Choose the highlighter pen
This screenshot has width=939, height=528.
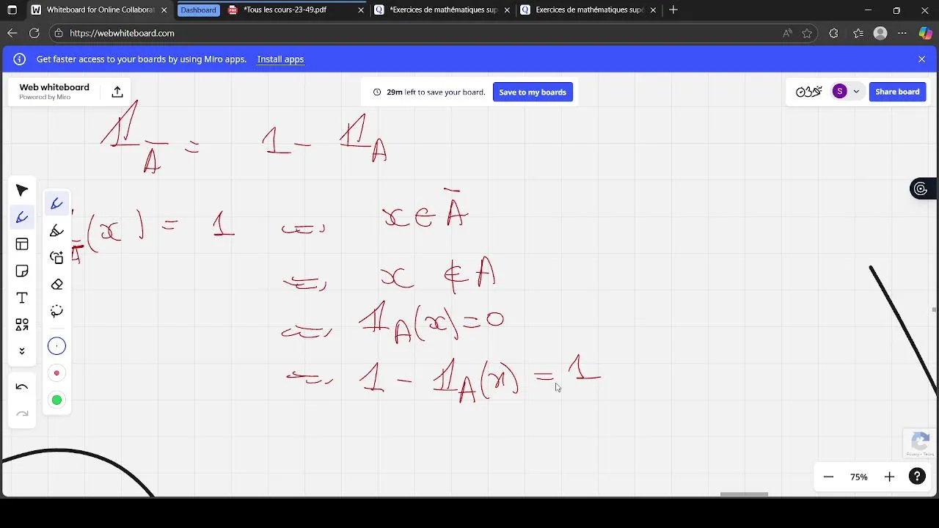[x=56, y=231]
